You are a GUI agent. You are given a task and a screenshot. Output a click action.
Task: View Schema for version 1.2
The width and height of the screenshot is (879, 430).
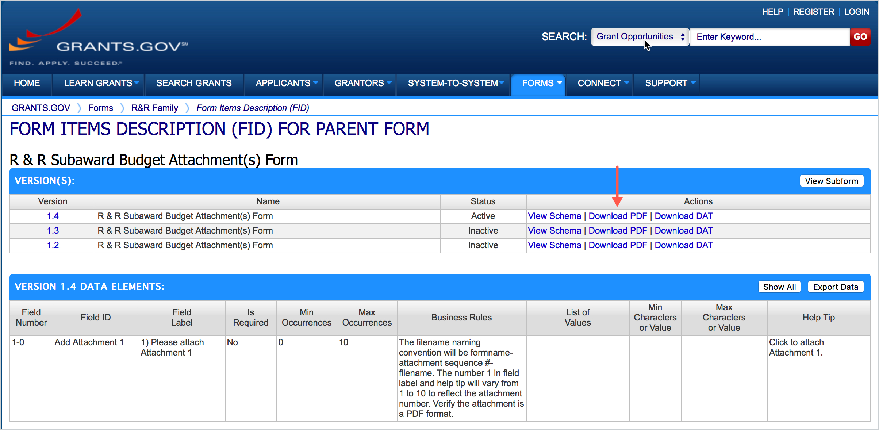(554, 245)
